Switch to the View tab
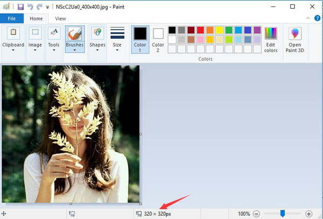This screenshot has height=219, width=323. tap(60, 18)
